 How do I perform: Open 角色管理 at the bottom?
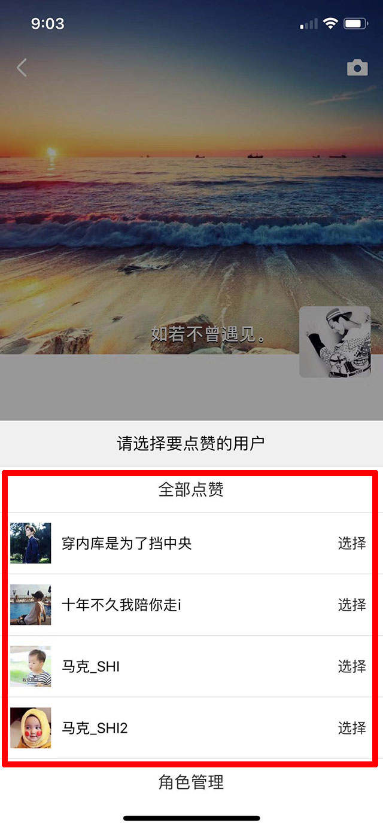pos(191,782)
